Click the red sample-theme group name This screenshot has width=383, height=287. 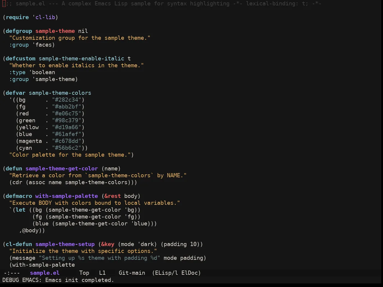[x=55, y=31]
